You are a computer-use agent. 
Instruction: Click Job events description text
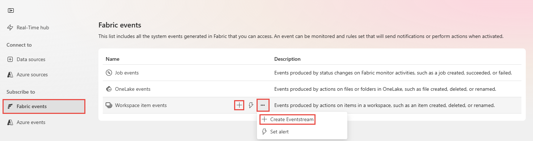pos(393,73)
